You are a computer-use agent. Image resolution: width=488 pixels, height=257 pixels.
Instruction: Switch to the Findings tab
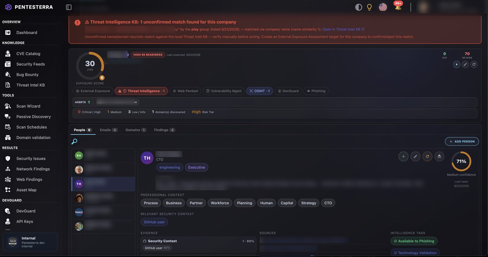(165, 130)
